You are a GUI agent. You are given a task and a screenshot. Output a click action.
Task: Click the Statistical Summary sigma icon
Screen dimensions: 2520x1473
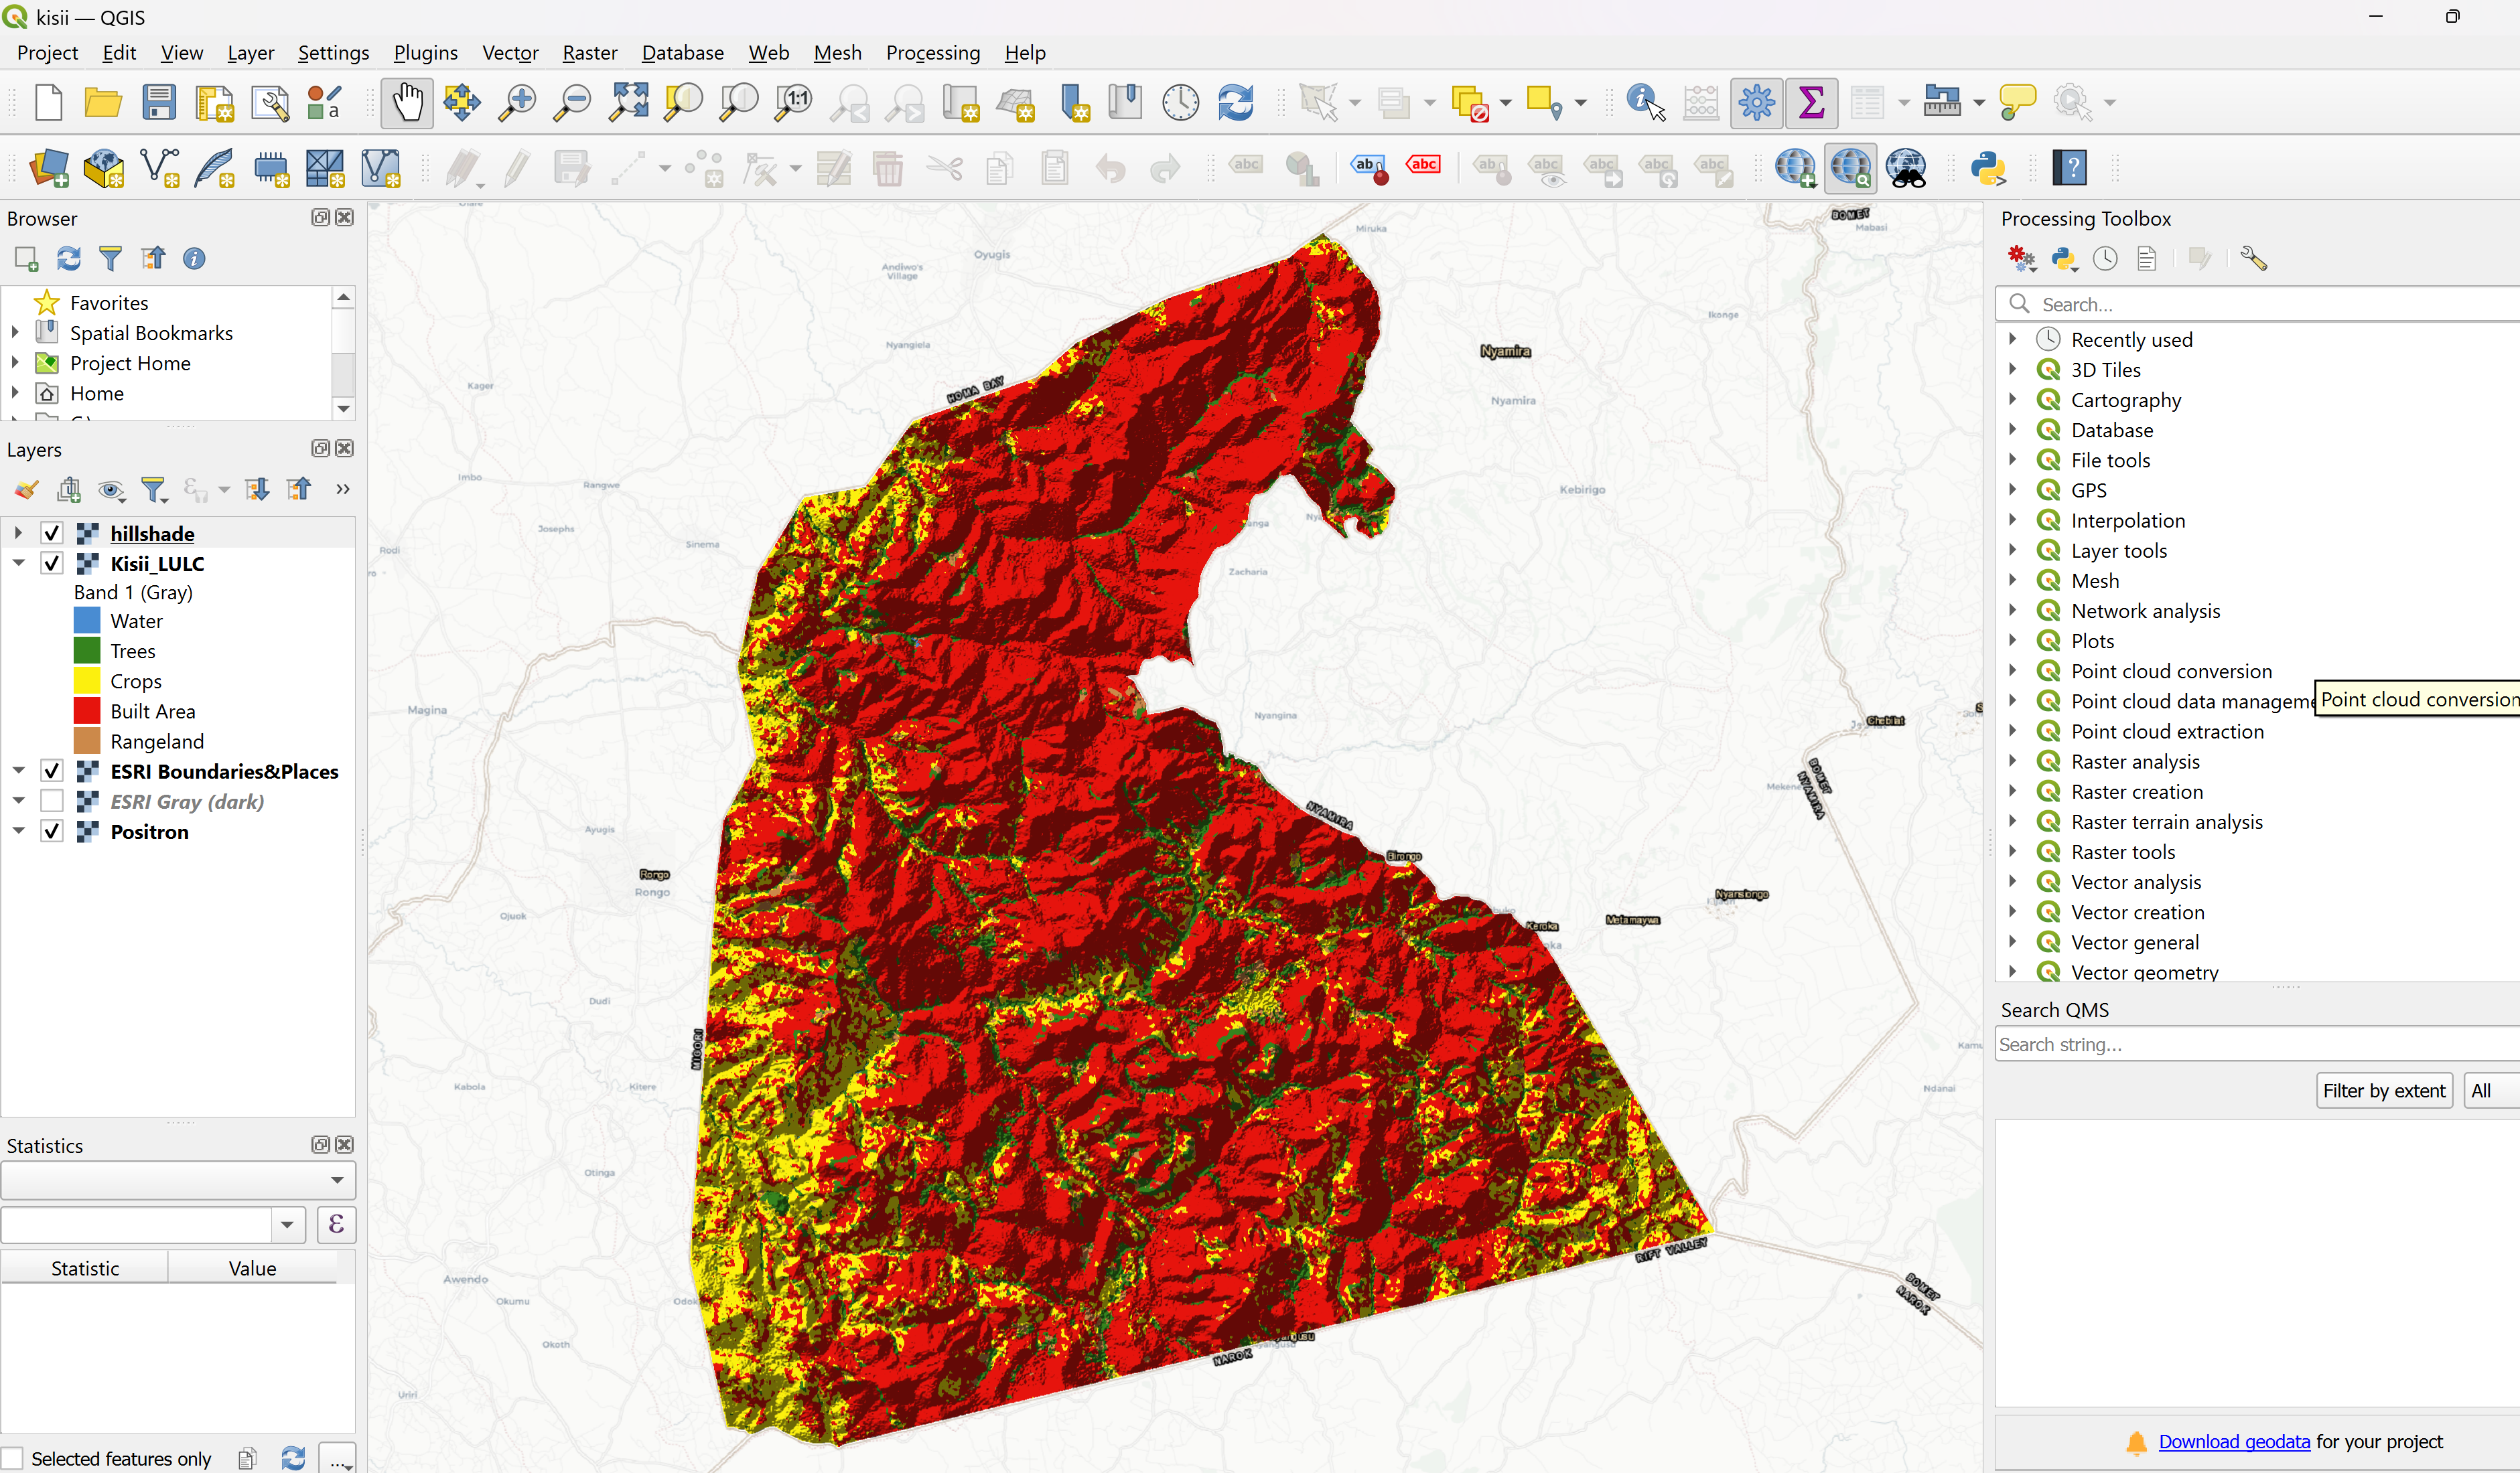(x=1811, y=102)
